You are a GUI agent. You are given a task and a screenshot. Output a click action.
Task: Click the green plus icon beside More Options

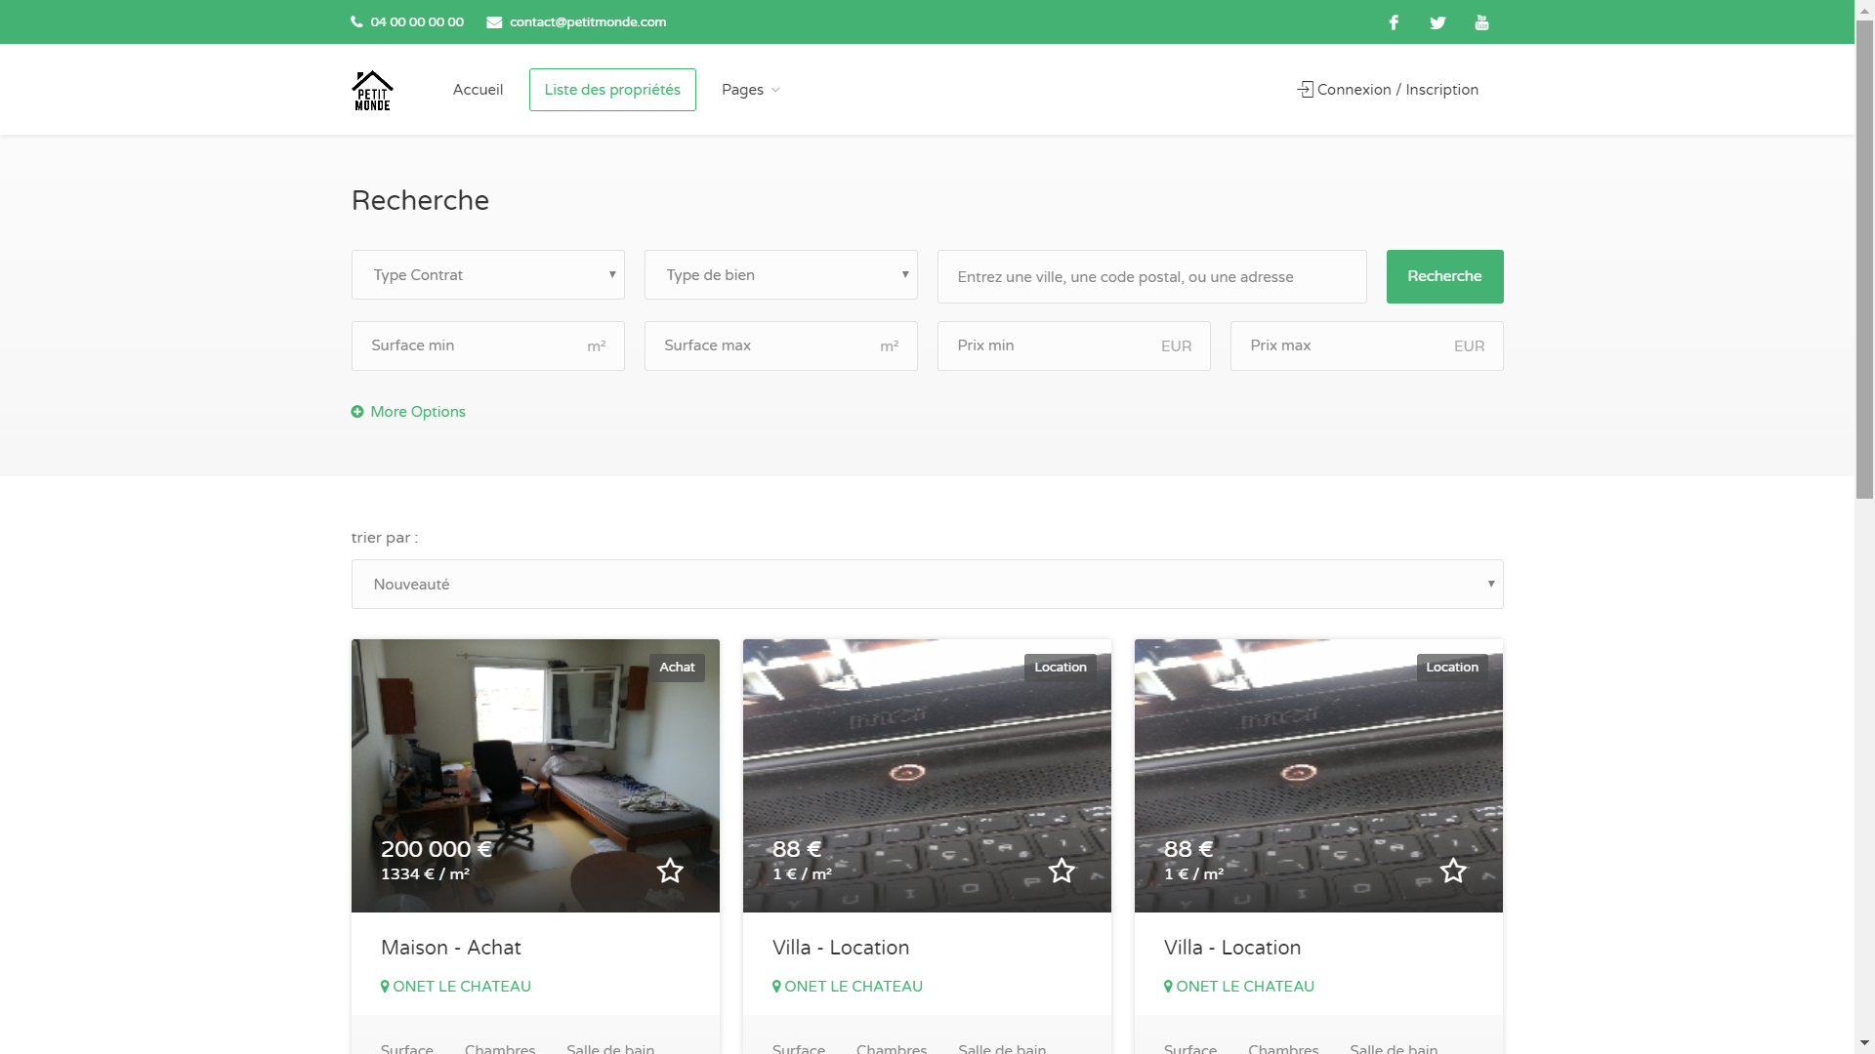pyautogui.click(x=357, y=412)
